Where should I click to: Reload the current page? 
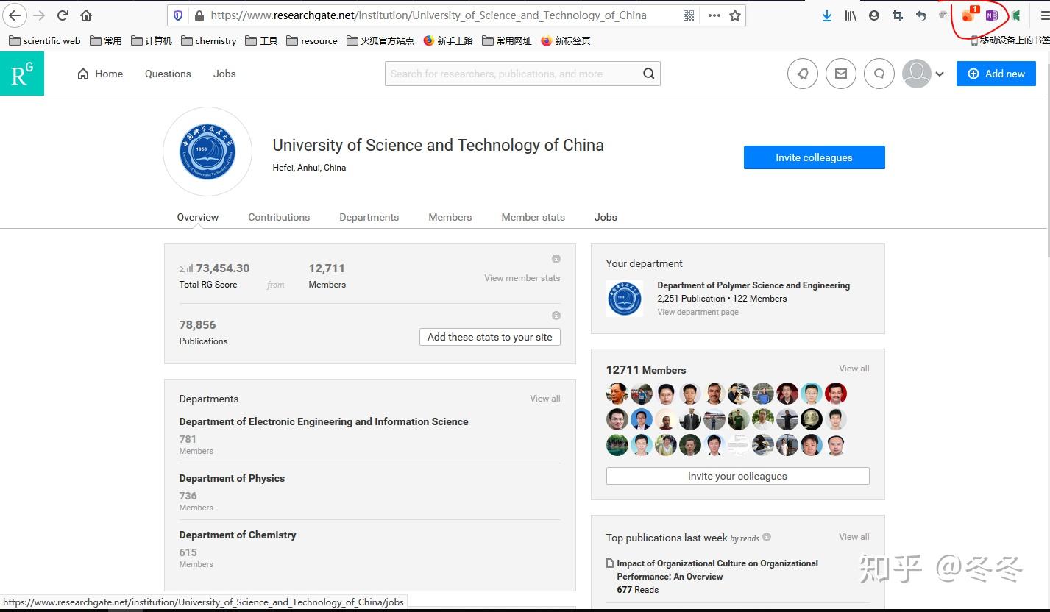(x=63, y=15)
